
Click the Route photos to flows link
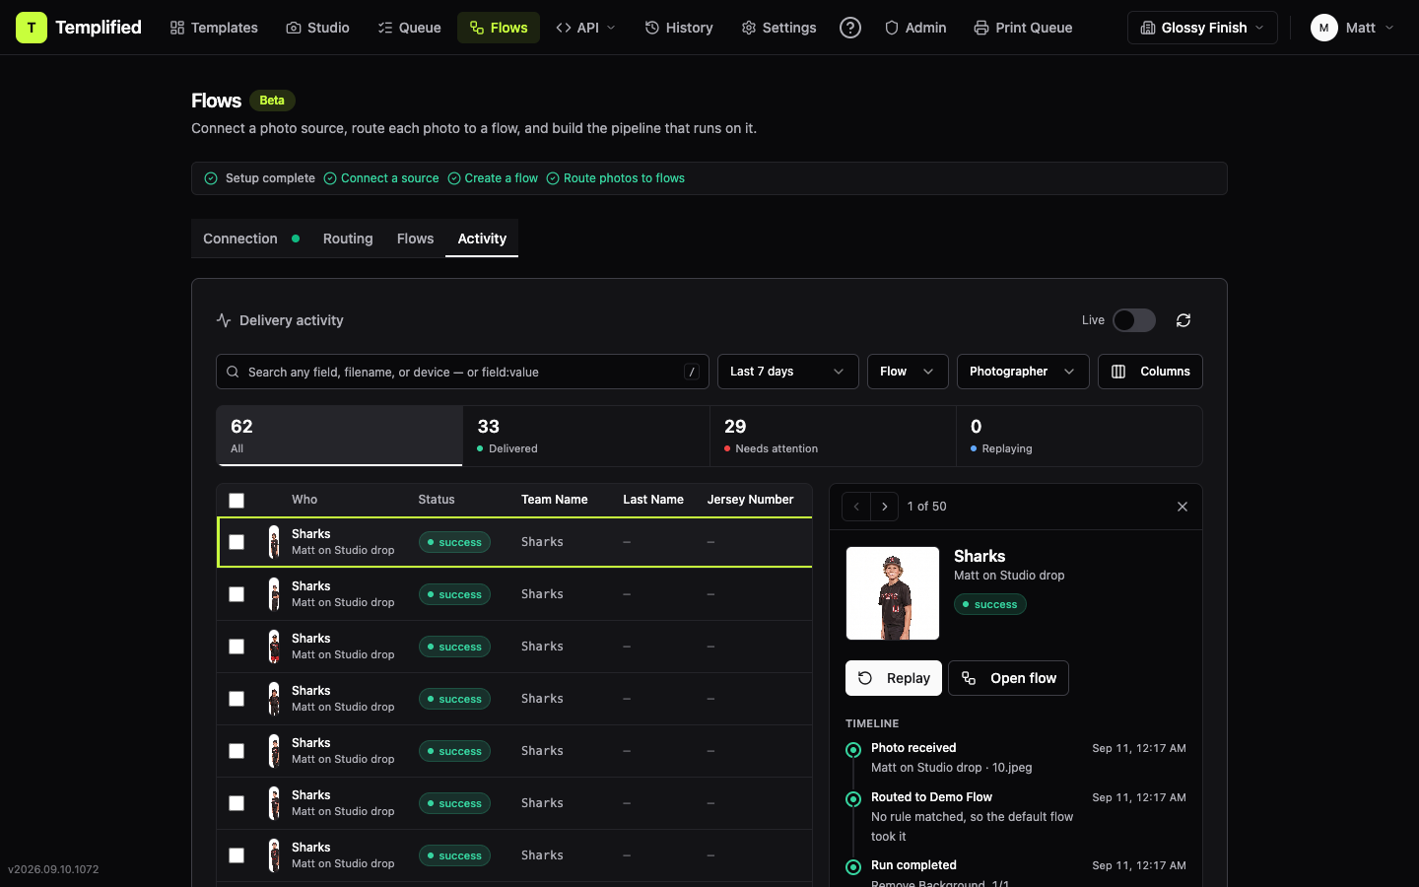pyautogui.click(x=615, y=178)
